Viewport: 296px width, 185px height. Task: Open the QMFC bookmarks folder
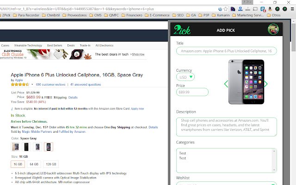111,15
